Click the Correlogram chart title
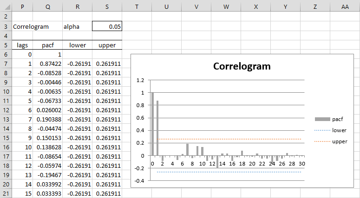360x198 pixels. 242,66
